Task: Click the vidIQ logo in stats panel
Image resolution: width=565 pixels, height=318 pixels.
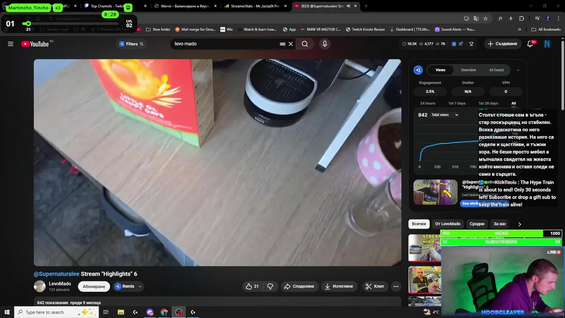Action: (x=418, y=70)
